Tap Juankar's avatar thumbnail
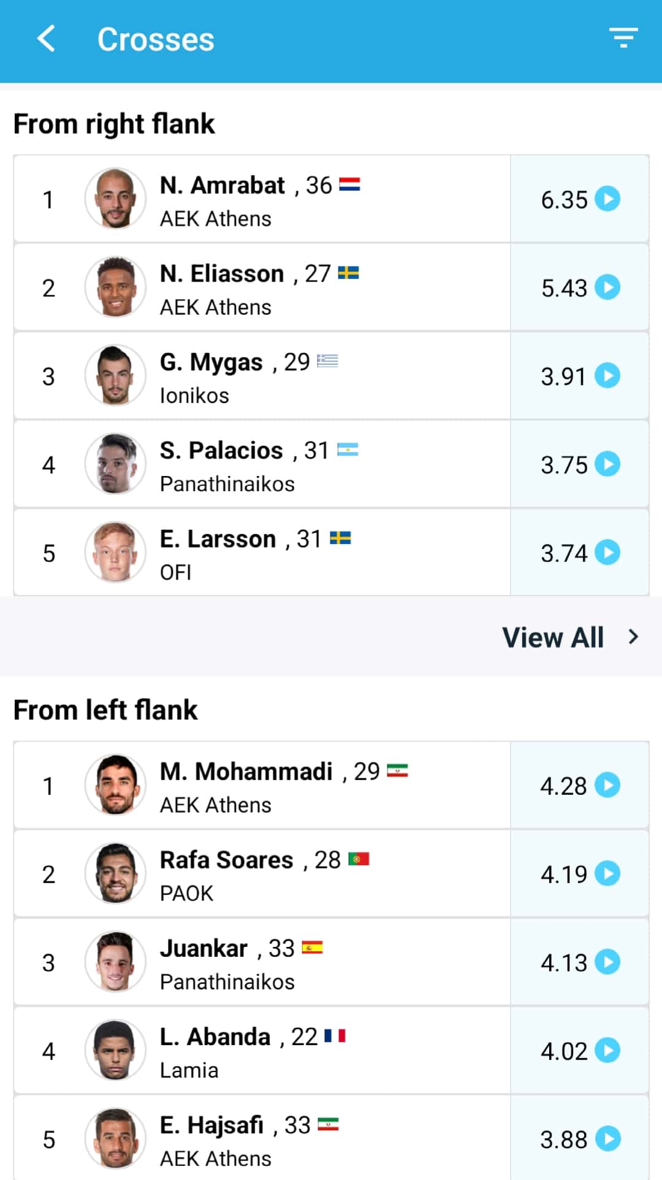Image resolution: width=662 pixels, height=1180 pixels. (115, 962)
